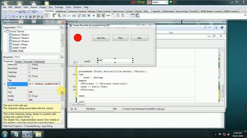Clear the Properties filter with its icon
The image size is (247, 138).
(62, 57)
